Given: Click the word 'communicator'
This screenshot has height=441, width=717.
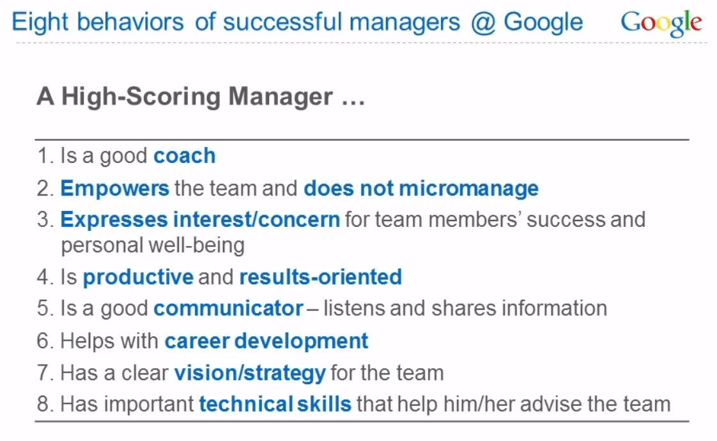Looking at the screenshot, I should [228, 308].
